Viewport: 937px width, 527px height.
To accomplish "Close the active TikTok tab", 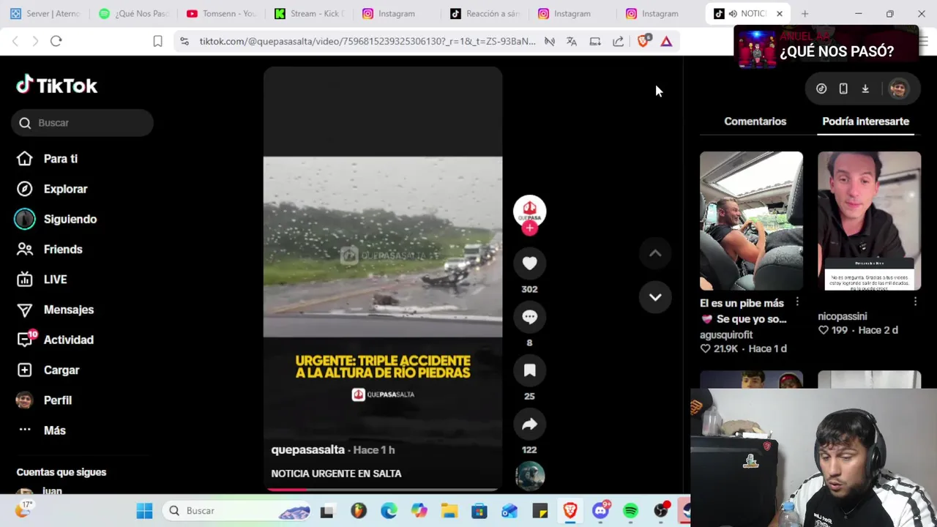I will (780, 13).
